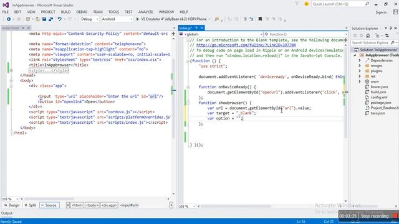Image resolution: width=399 pixels, height=224 pixels.
Task: Collapse the InAppbrowser project node
Action: (355, 55)
